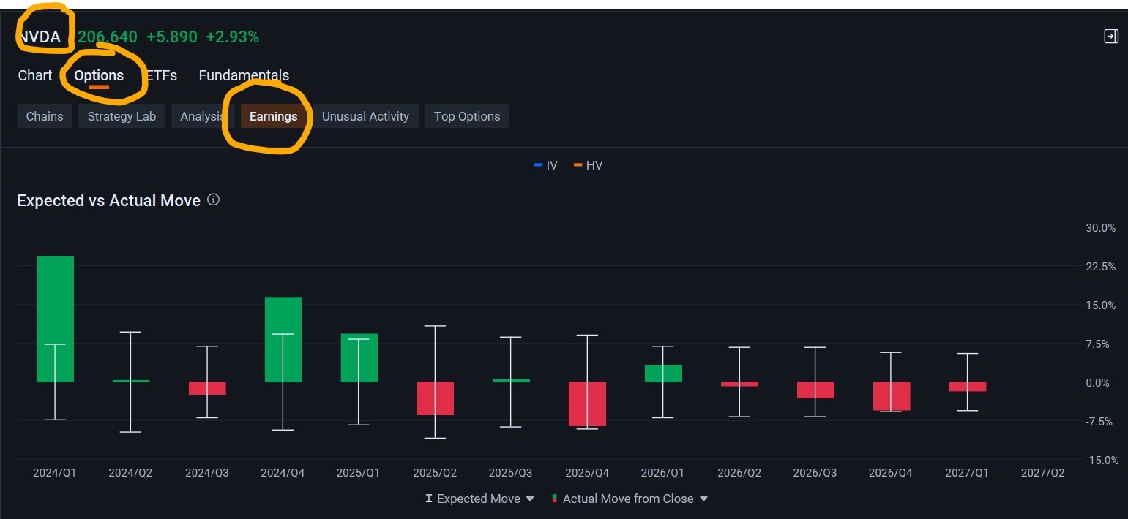Toggle the IV series legend
The height and width of the screenshot is (519, 1128).
point(546,165)
